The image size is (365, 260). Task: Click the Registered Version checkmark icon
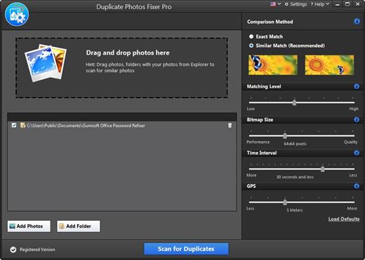pos(13,249)
